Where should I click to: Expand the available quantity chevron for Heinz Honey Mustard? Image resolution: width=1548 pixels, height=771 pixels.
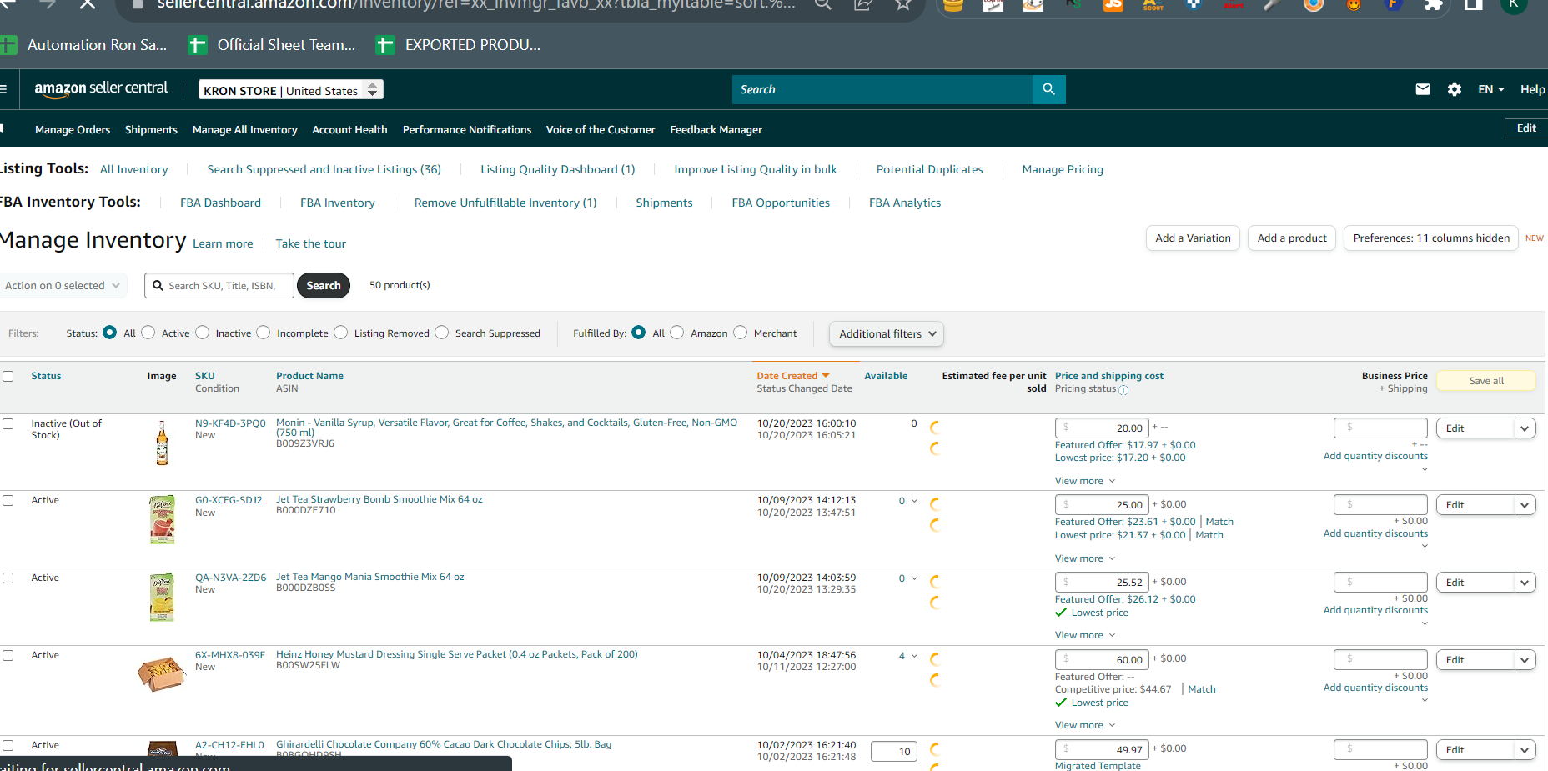click(x=914, y=656)
